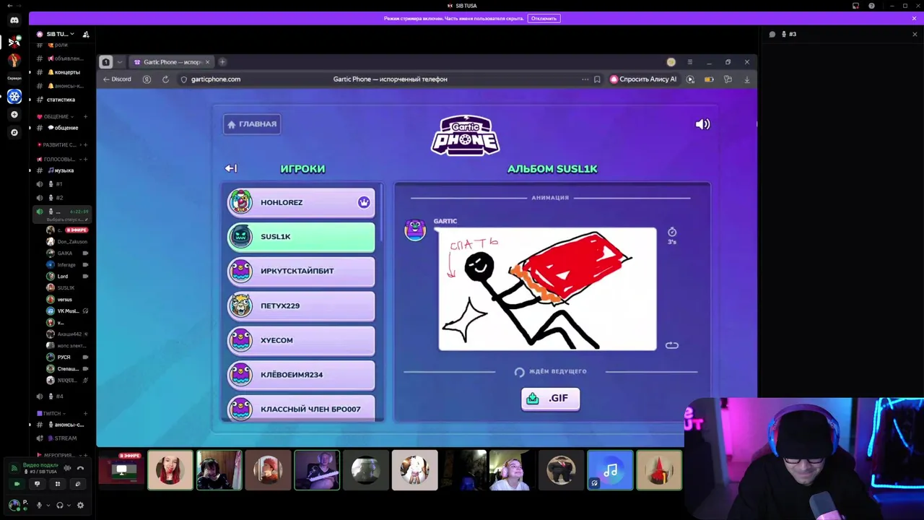Switch to the Gartic Phone tab
This screenshot has width=924, height=520.
point(172,62)
